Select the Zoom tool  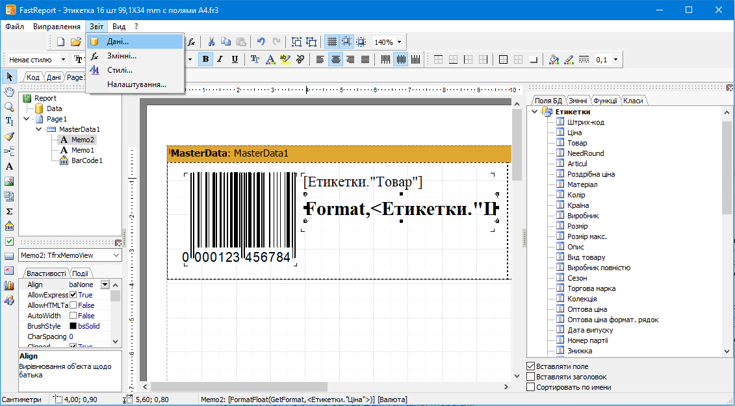(8, 107)
